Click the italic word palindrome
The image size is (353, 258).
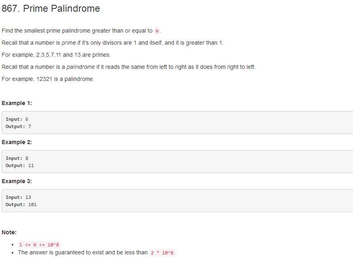coord(81,67)
